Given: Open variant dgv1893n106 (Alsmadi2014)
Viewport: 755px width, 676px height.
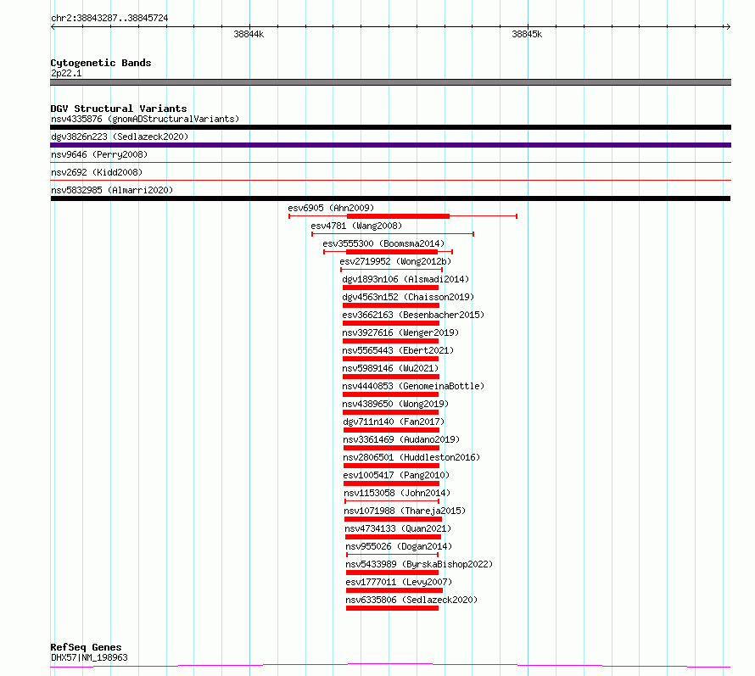Looking at the screenshot, I should pos(405,279).
